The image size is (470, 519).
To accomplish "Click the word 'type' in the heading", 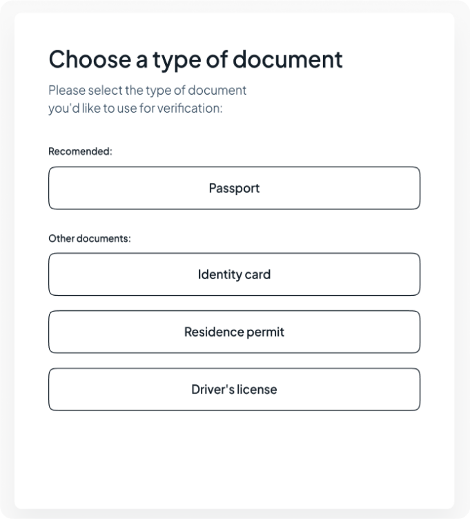I will click(177, 62).
